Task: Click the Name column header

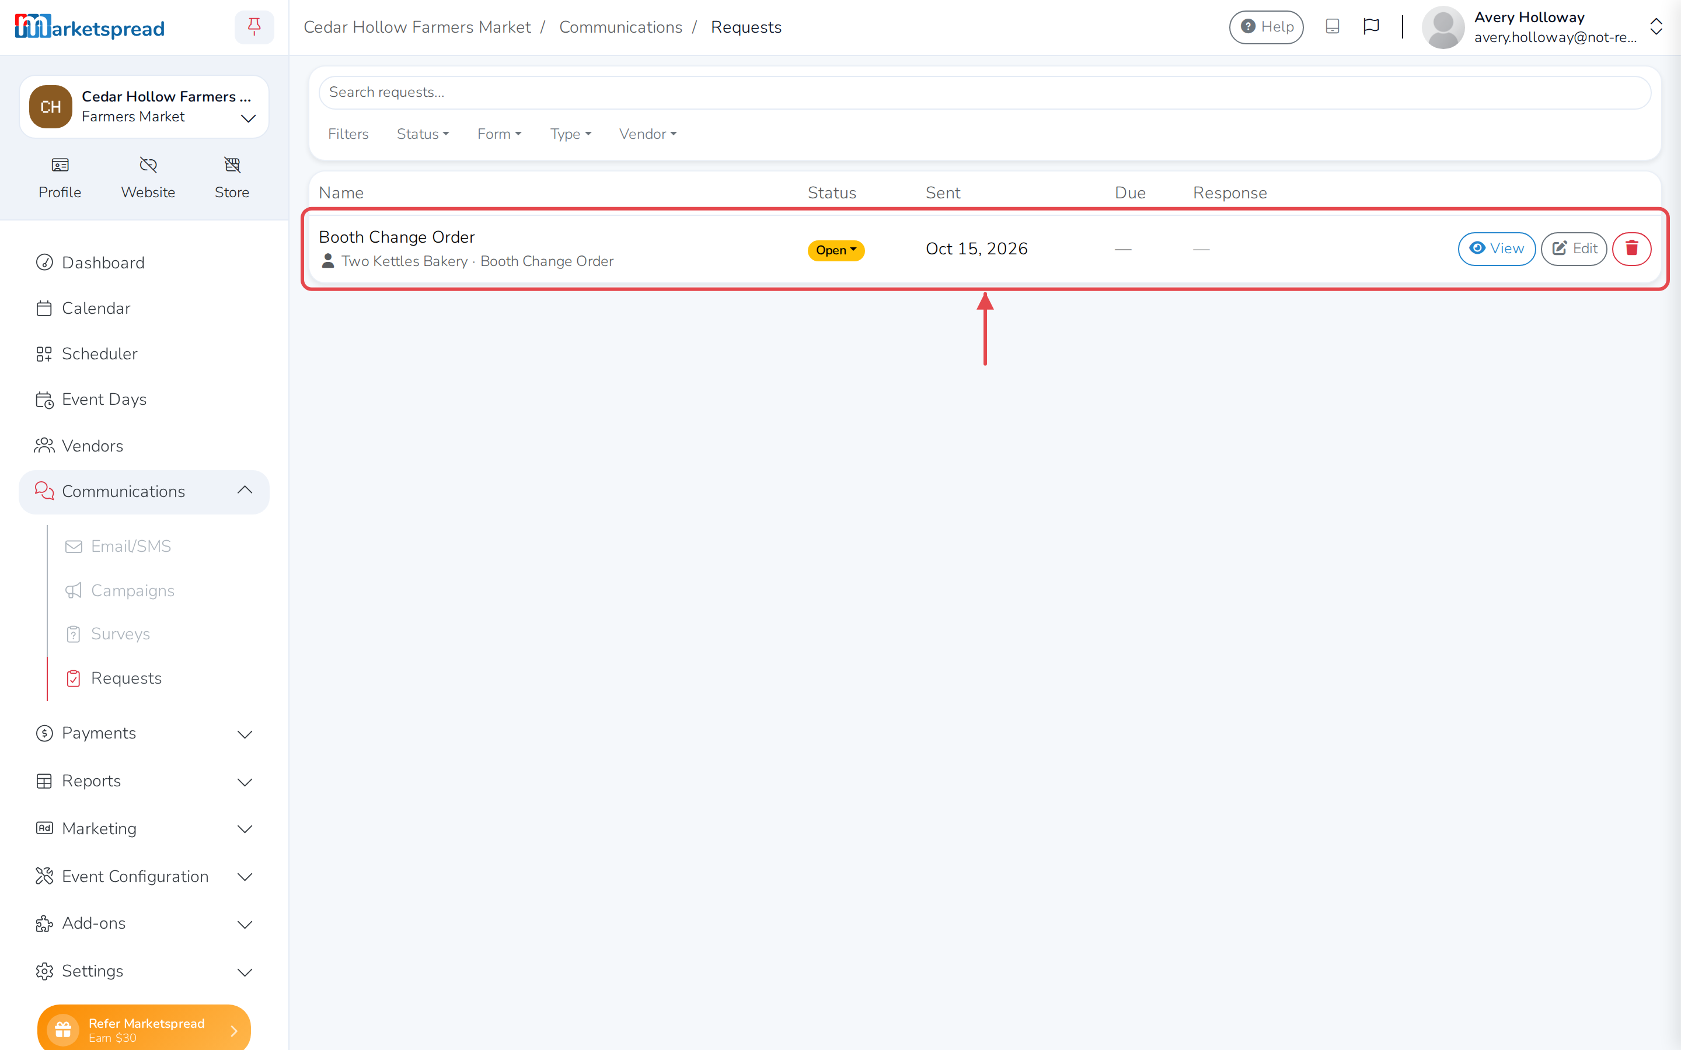Action: click(x=341, y=192)
